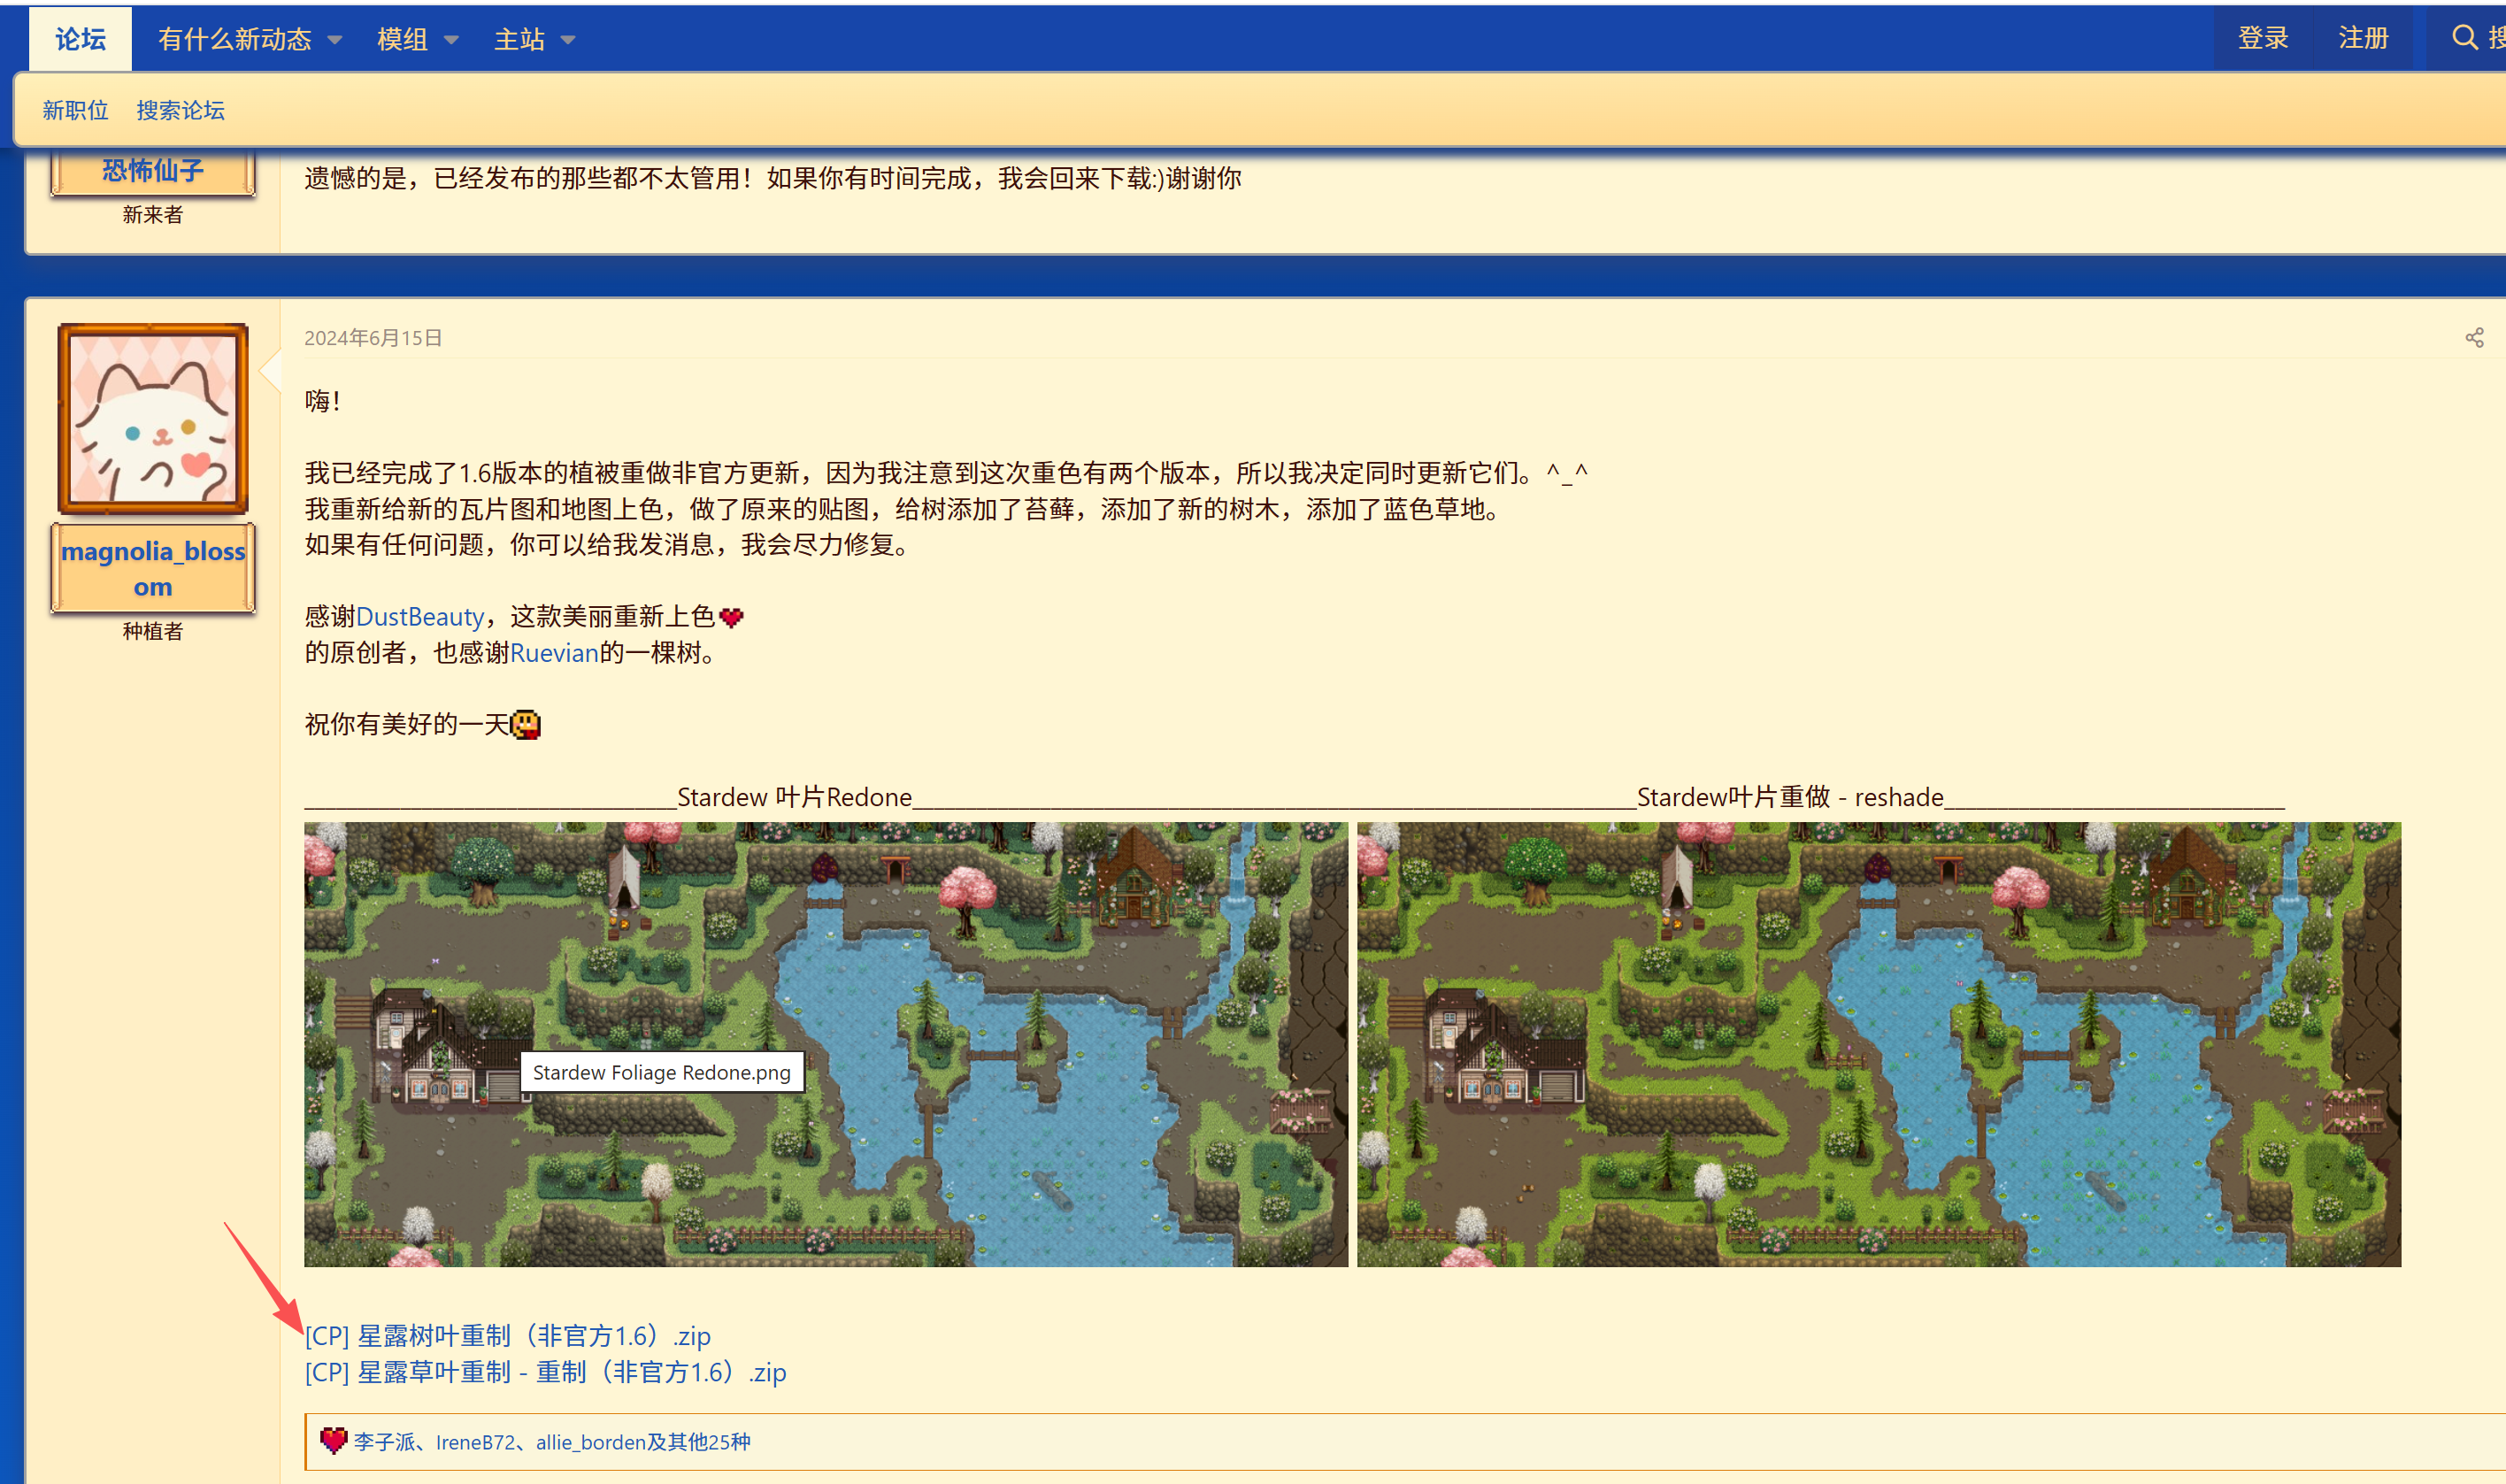The image size is (2506, 1484).
Task: Open the 李子派 reaction user link
Action: 384,1442
